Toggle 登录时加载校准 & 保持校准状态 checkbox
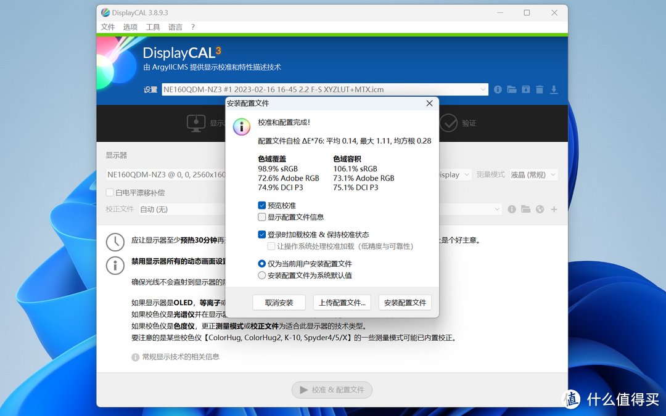 coord(263,234)
